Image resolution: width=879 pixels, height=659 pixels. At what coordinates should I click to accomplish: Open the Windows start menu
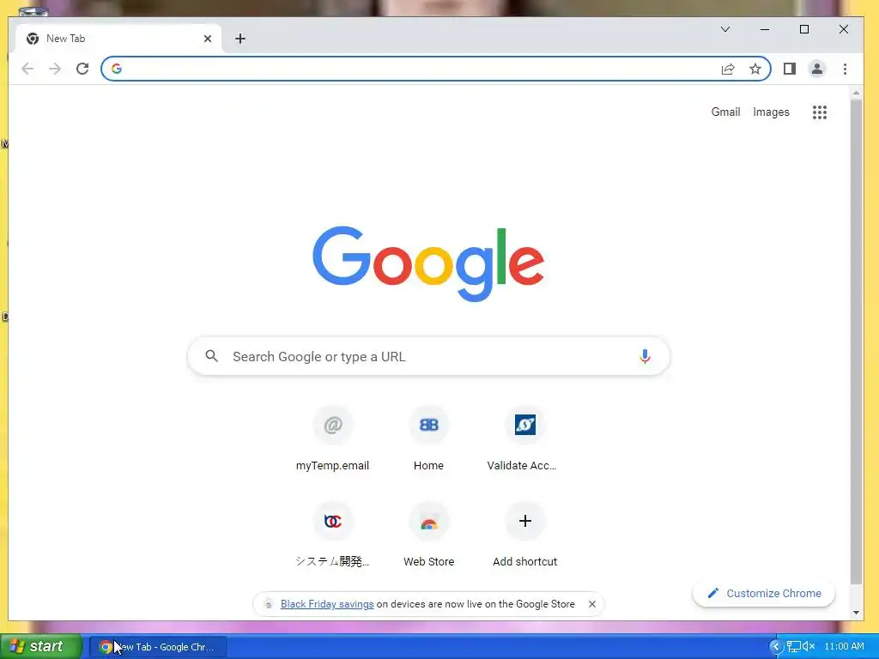41,647
